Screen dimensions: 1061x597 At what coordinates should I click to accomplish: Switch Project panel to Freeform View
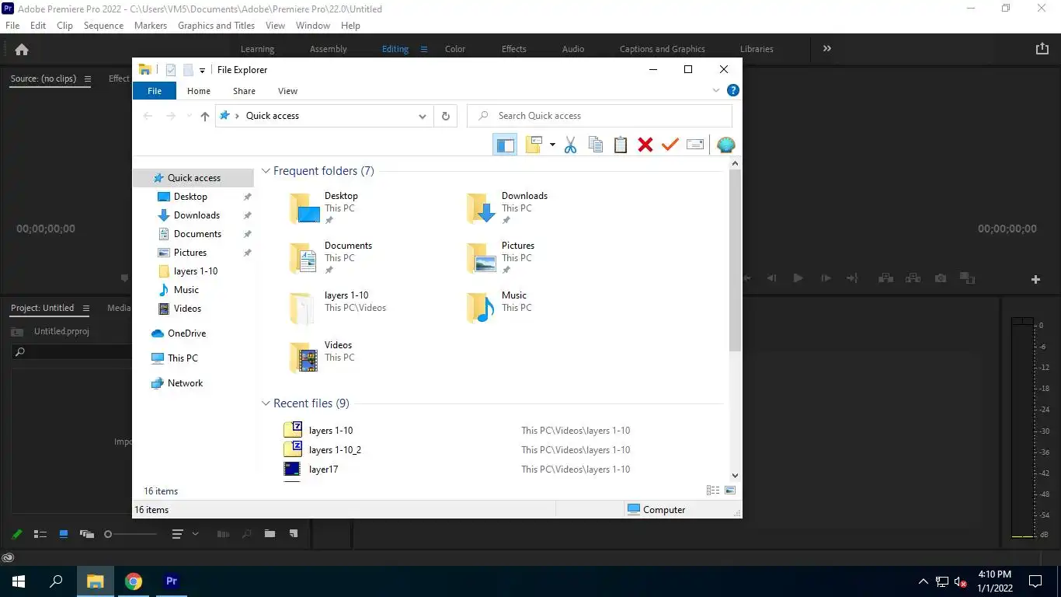[x=87, y=534]
